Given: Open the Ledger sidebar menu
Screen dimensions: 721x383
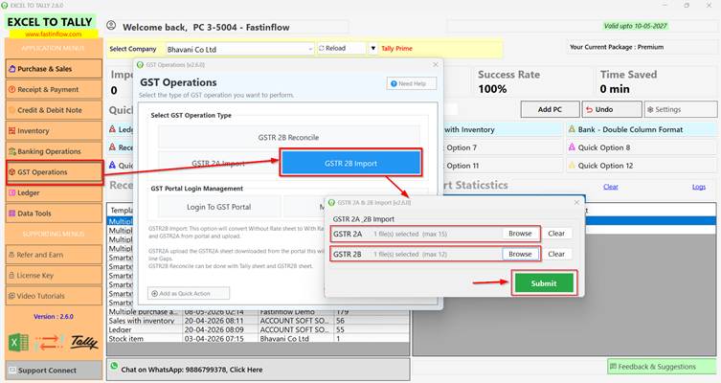Looking at the screenshot, I should pos(54,192).
